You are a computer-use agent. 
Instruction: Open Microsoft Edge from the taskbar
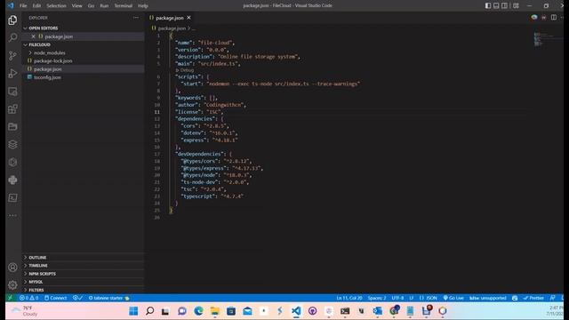coord(198,311)
